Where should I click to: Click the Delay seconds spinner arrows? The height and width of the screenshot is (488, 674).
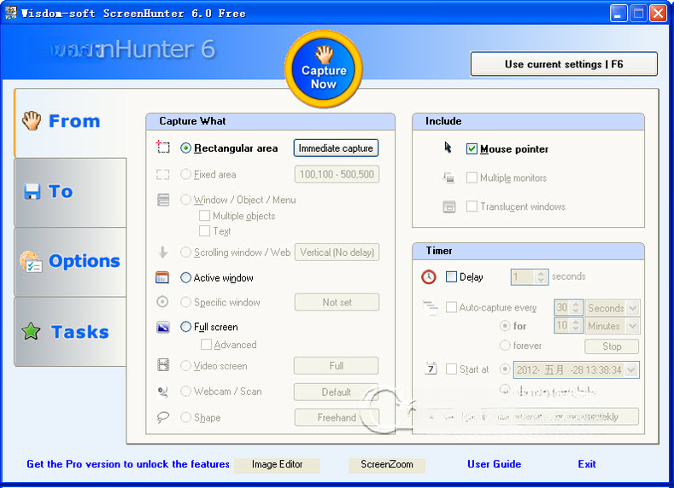[x=542, y=276]
